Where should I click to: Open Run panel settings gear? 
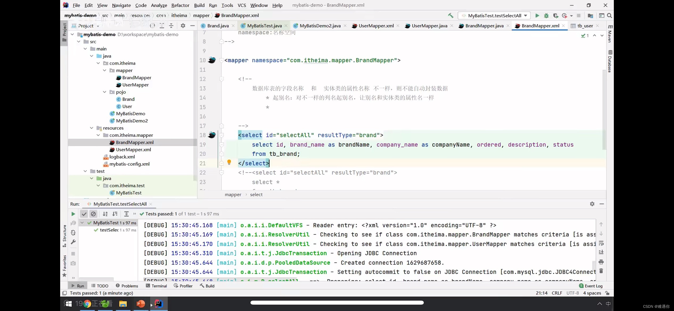592,204
